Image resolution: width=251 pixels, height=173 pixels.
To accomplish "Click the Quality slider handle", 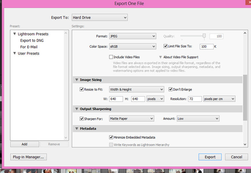I will tap(204, 36).
